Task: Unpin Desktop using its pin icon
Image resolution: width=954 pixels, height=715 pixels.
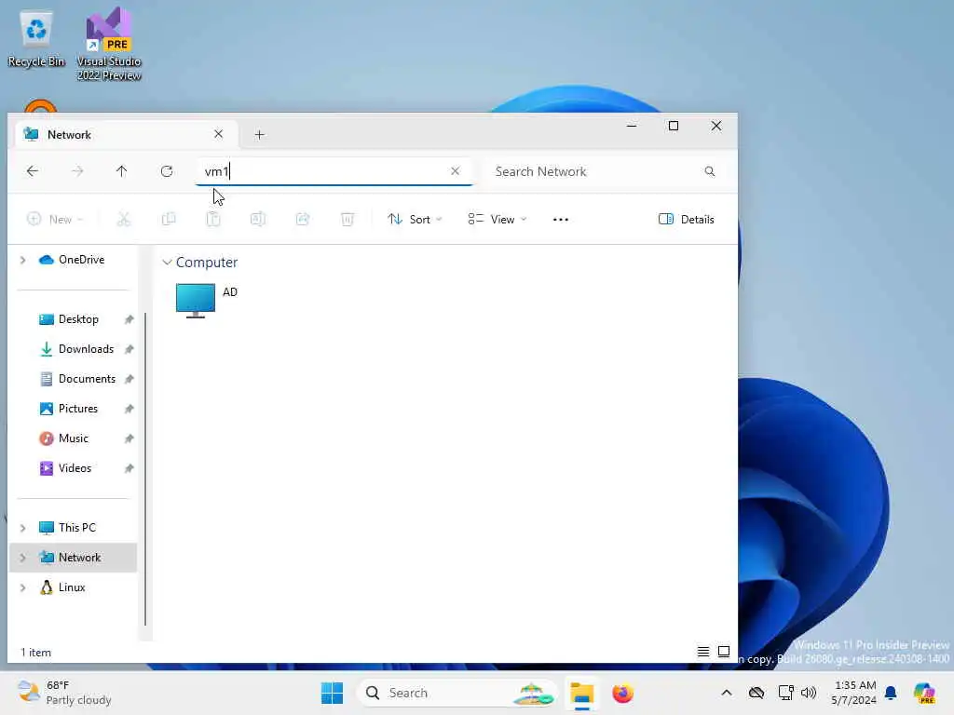Action: click(x=129, y=319)
